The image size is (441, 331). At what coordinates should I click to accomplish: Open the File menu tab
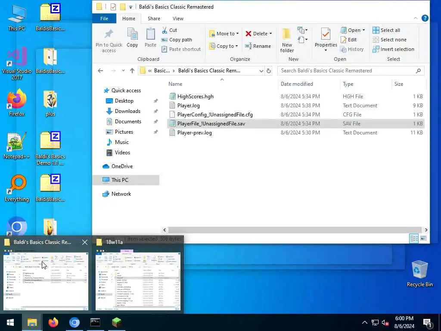tap(104, 19)
